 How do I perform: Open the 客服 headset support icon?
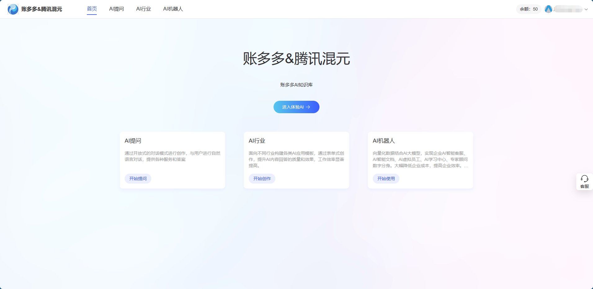point(584,179)
